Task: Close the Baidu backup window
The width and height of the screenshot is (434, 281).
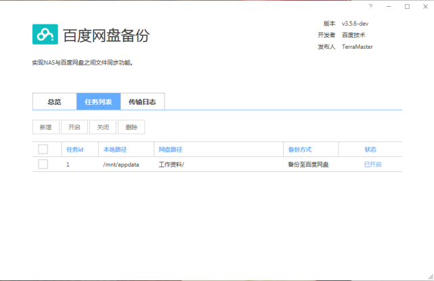Action: point(425,6)
